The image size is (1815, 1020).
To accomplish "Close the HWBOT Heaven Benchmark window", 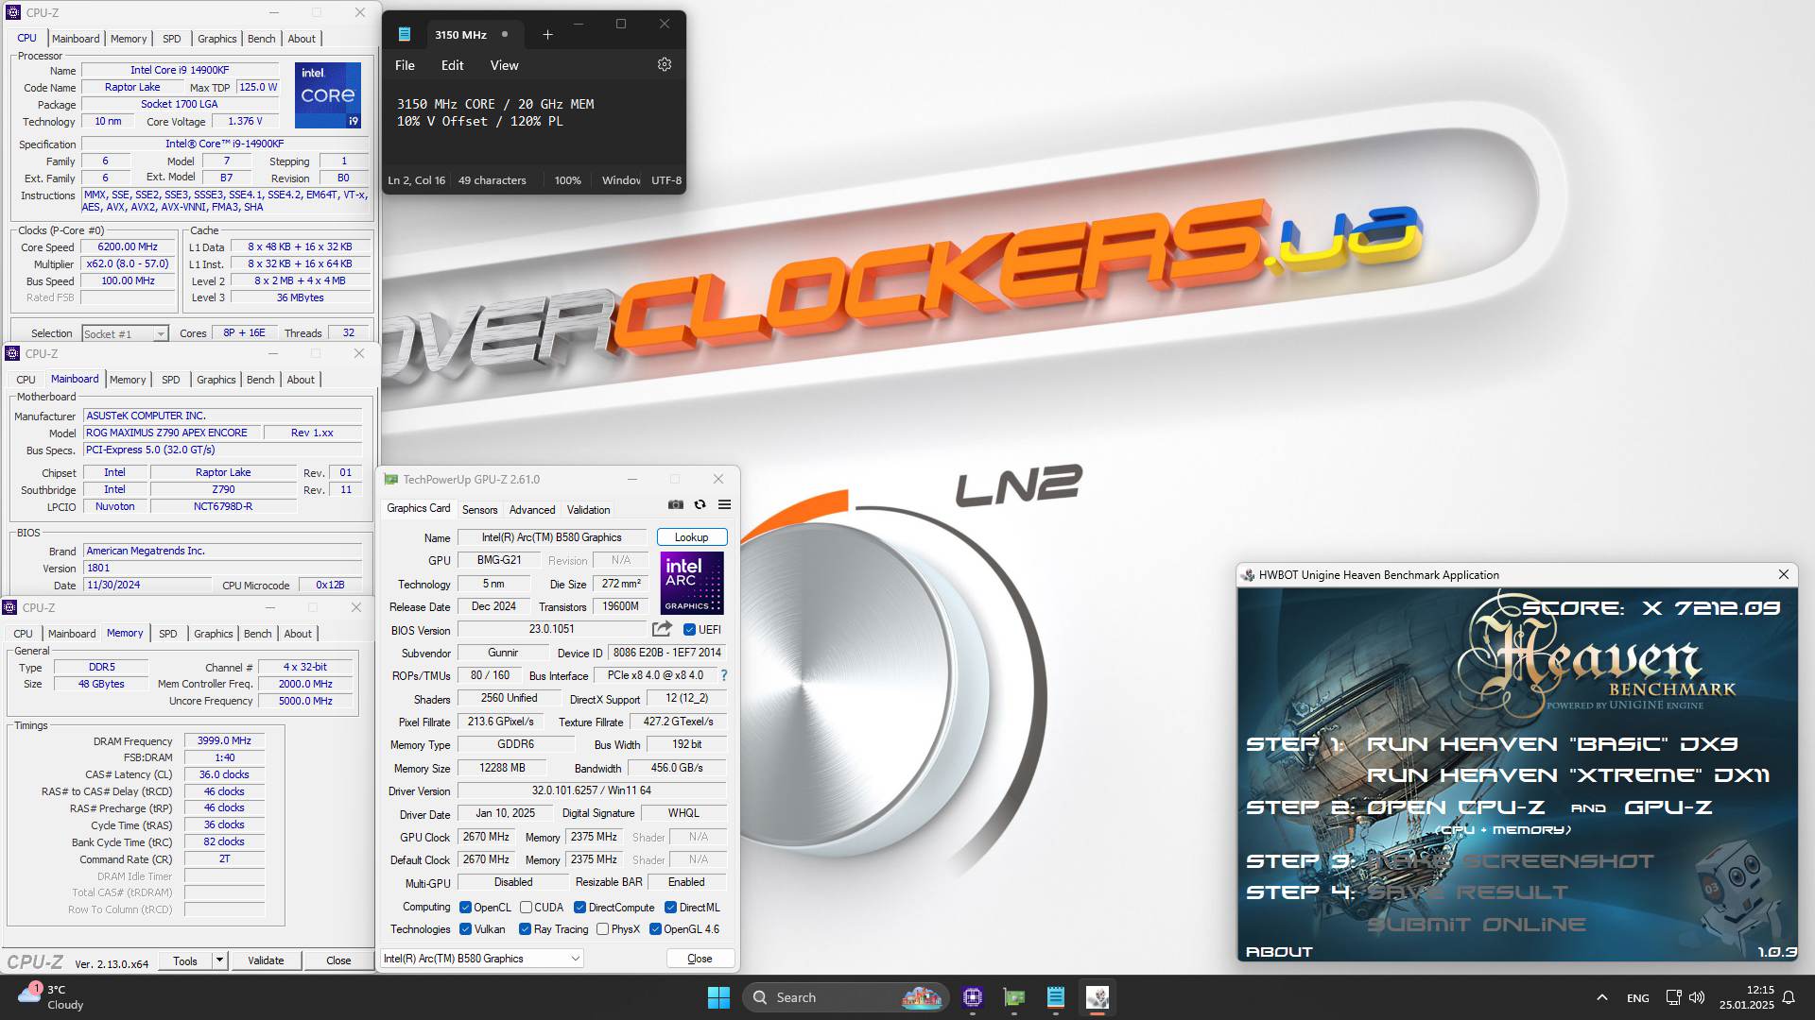I will [x=1784, y=574].
